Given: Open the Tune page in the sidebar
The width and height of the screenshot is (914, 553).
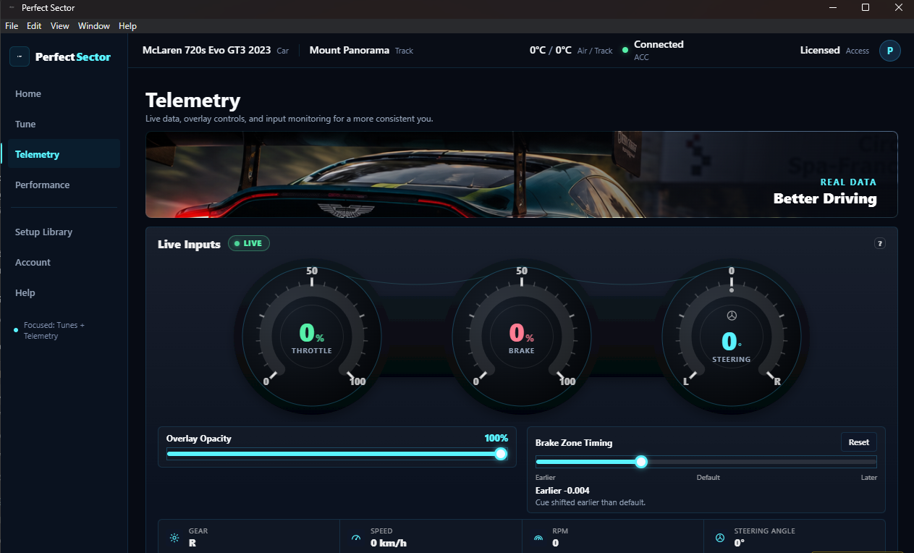Looking at the screenshot, I should point(64,124).
